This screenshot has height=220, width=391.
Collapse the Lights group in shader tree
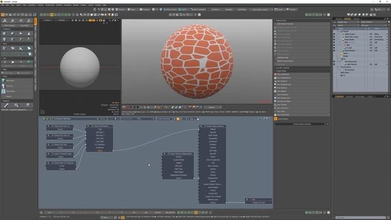point(338,59)
